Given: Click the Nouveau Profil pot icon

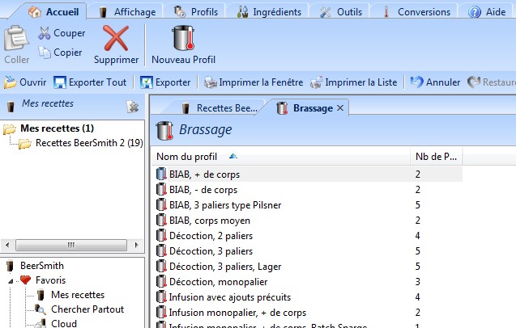Looking at the screenshot, I should click(183, 39).
